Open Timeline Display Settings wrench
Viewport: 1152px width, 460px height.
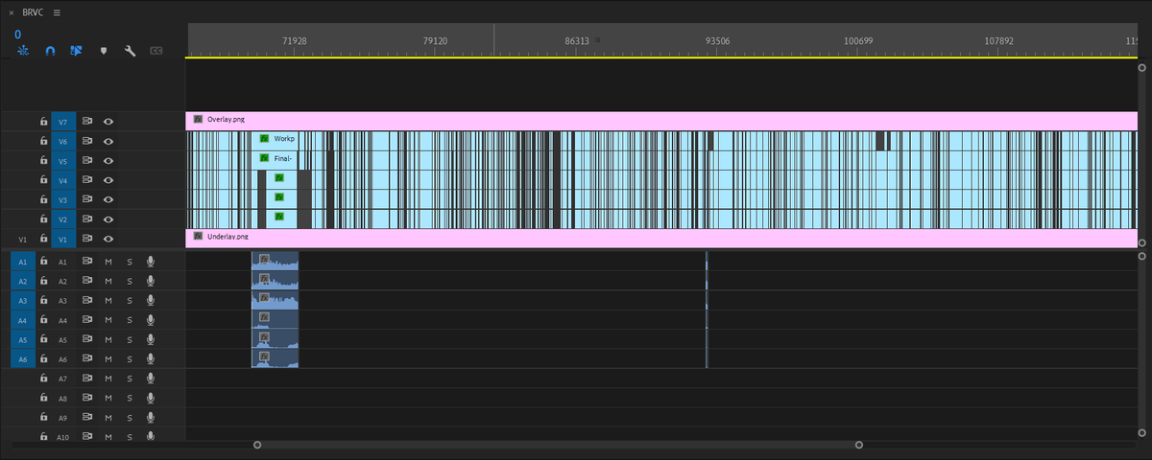click(130, 51)
